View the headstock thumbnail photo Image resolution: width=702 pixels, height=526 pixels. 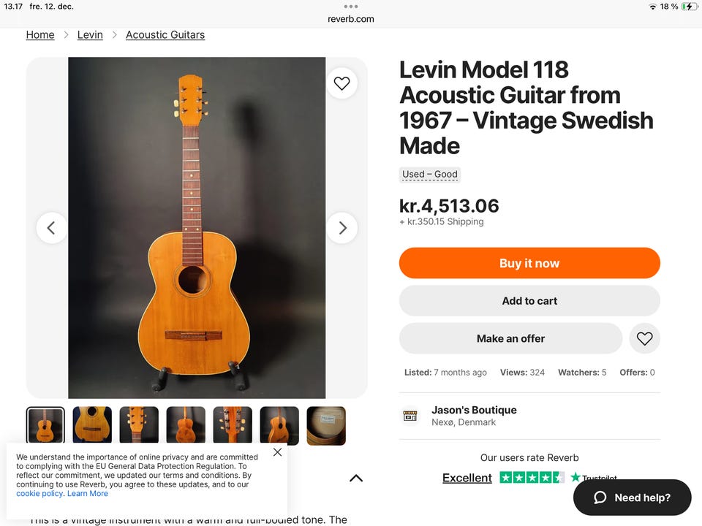point(139,425)
